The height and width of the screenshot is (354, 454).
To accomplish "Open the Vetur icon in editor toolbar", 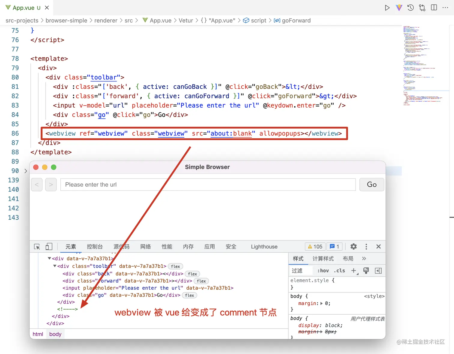I will pos(399,8).
